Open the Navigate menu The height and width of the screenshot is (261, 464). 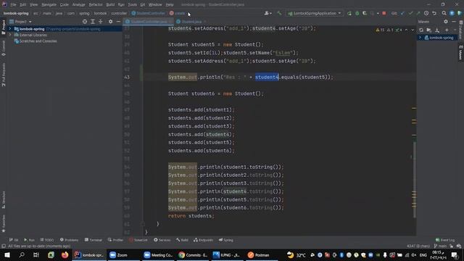pyautogui.click(x=49, y=4)
